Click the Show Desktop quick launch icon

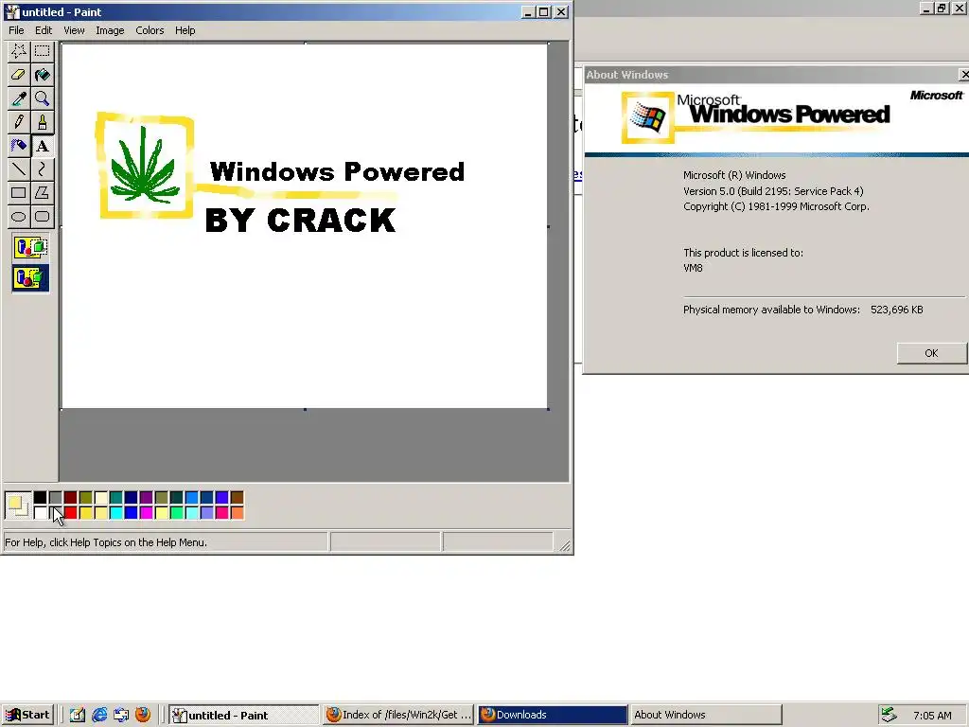78,715
